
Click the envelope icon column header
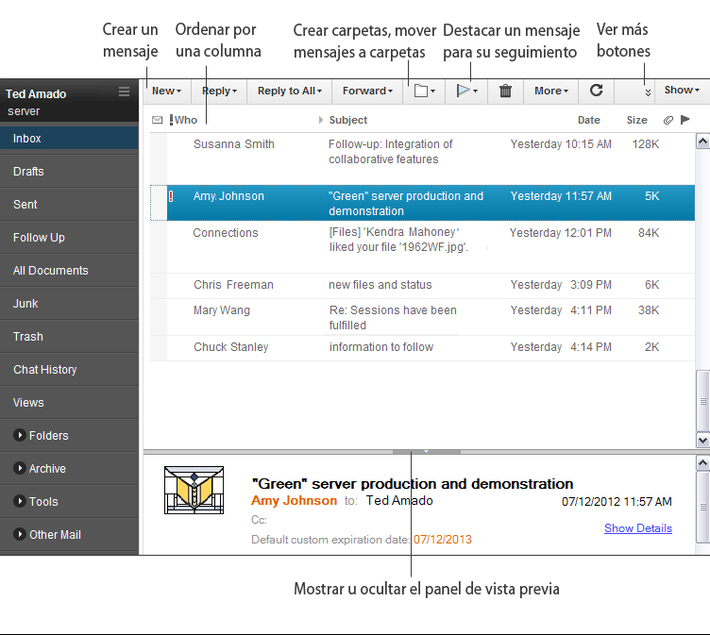(x=158, y=120)
